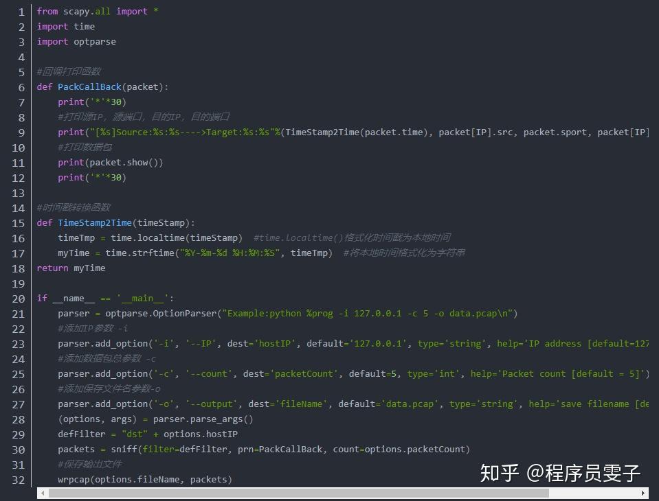
Task: Click the print('*'*30) on line 12
Action: (92, 178)
